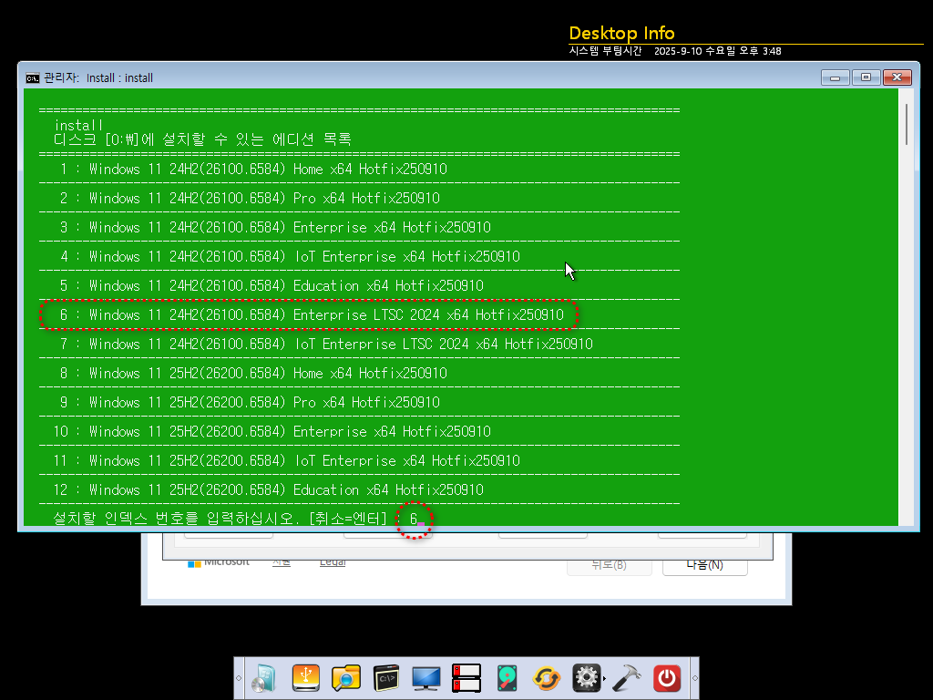Click the dock's right edge diamond handle
Image resolution: width=933 pixels, height=700 pixels.
coord(694,678)
